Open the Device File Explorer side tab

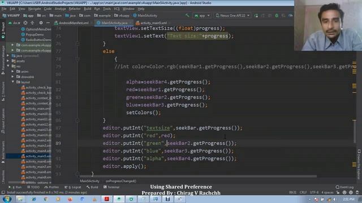[x=359, y=164]
